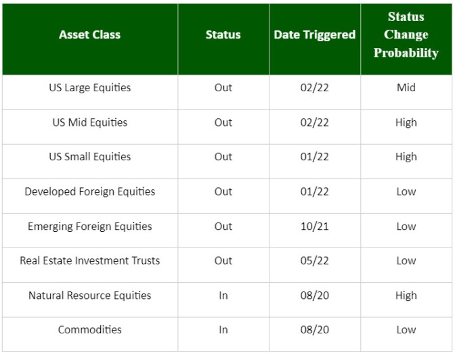Viewport: 455px width, 353px height.
Task: Select the Emerging Foreign Equities cell
Action: 89,227
